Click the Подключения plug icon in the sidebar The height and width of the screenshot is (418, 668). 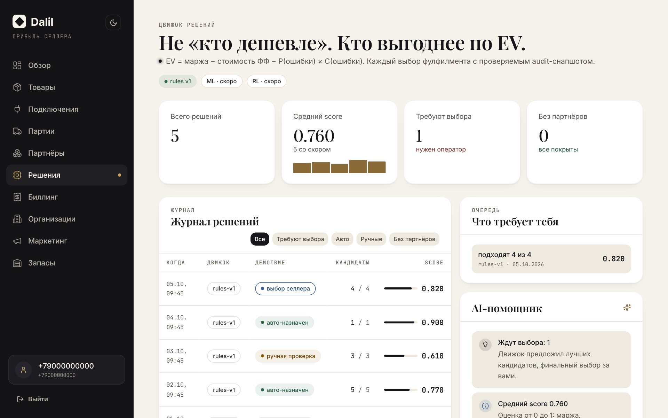coord(17,109)
